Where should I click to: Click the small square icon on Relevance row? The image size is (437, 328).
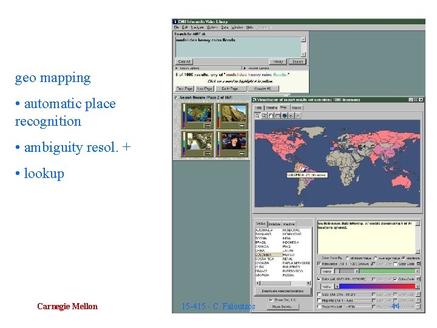418,264
